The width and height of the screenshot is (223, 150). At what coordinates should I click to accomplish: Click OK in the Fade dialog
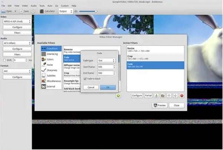pyautogui.click(x=108, y=87)
